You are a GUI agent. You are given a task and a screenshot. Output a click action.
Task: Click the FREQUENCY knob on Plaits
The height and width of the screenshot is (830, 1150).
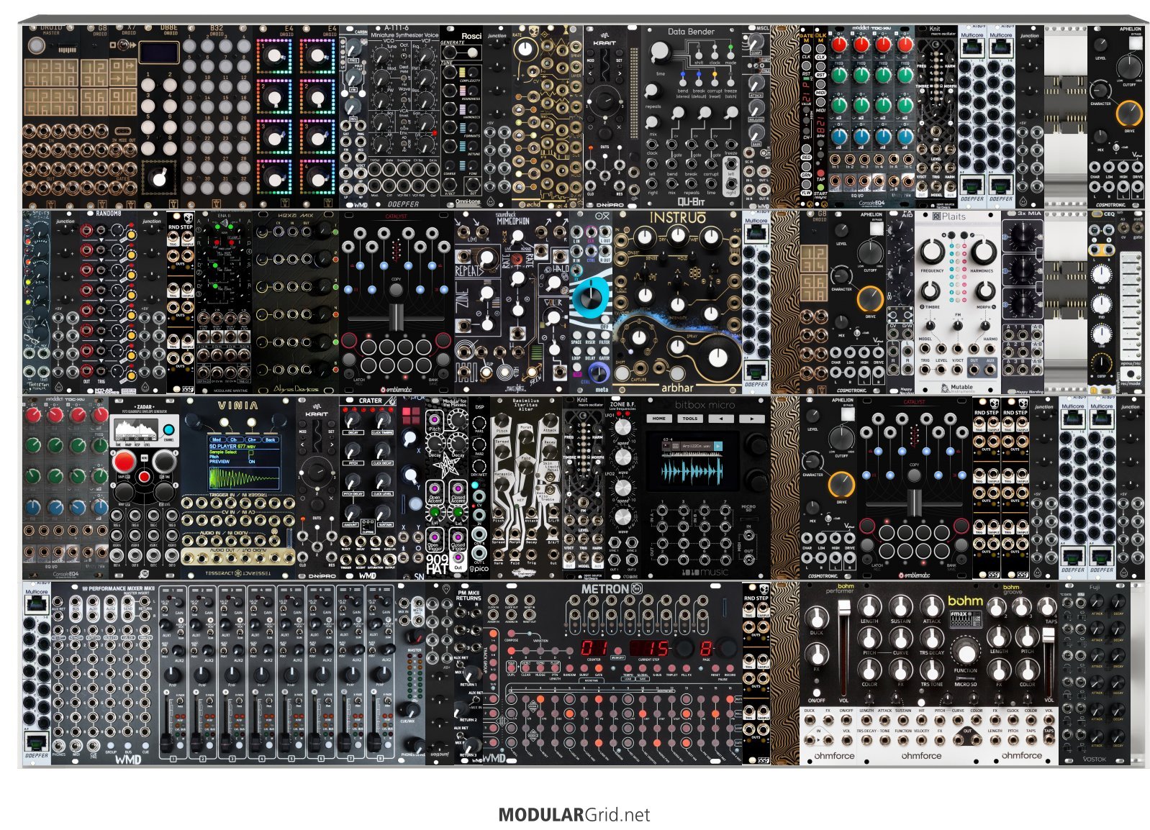click(932, 251)
